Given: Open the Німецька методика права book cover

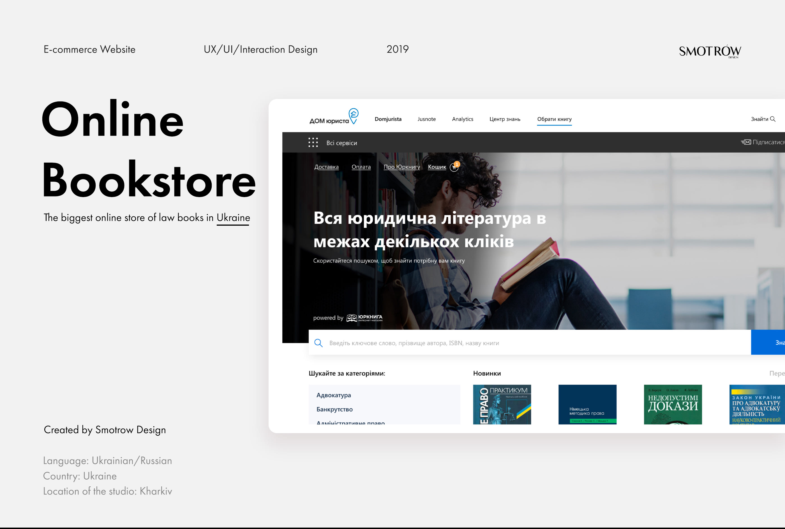Looking at the screenshot, I should (587, 404).
